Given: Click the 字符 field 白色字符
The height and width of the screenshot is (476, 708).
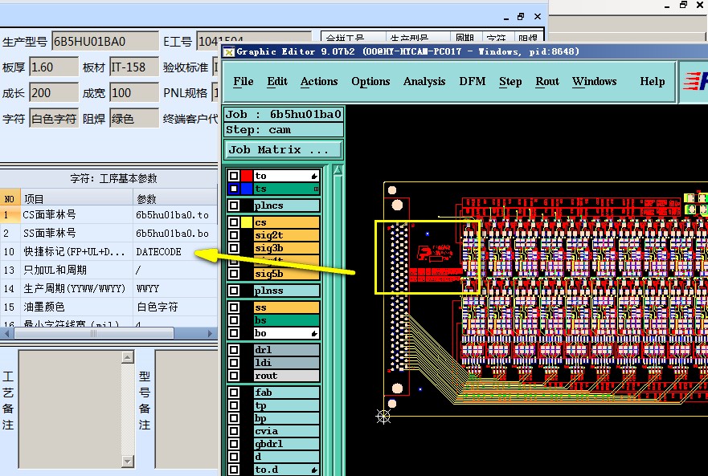Looking at the screenshot, I should point(54,119).
